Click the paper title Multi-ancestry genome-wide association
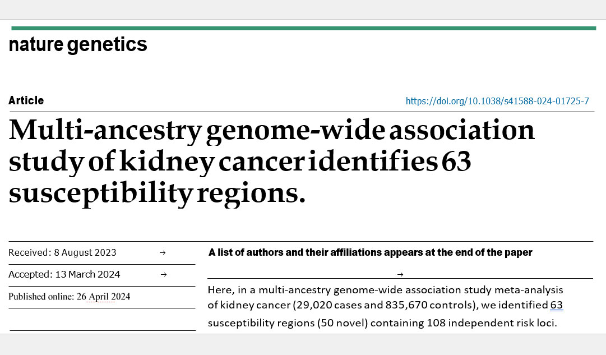Viewport: 606px width, 355px height. tap(271, 130)
